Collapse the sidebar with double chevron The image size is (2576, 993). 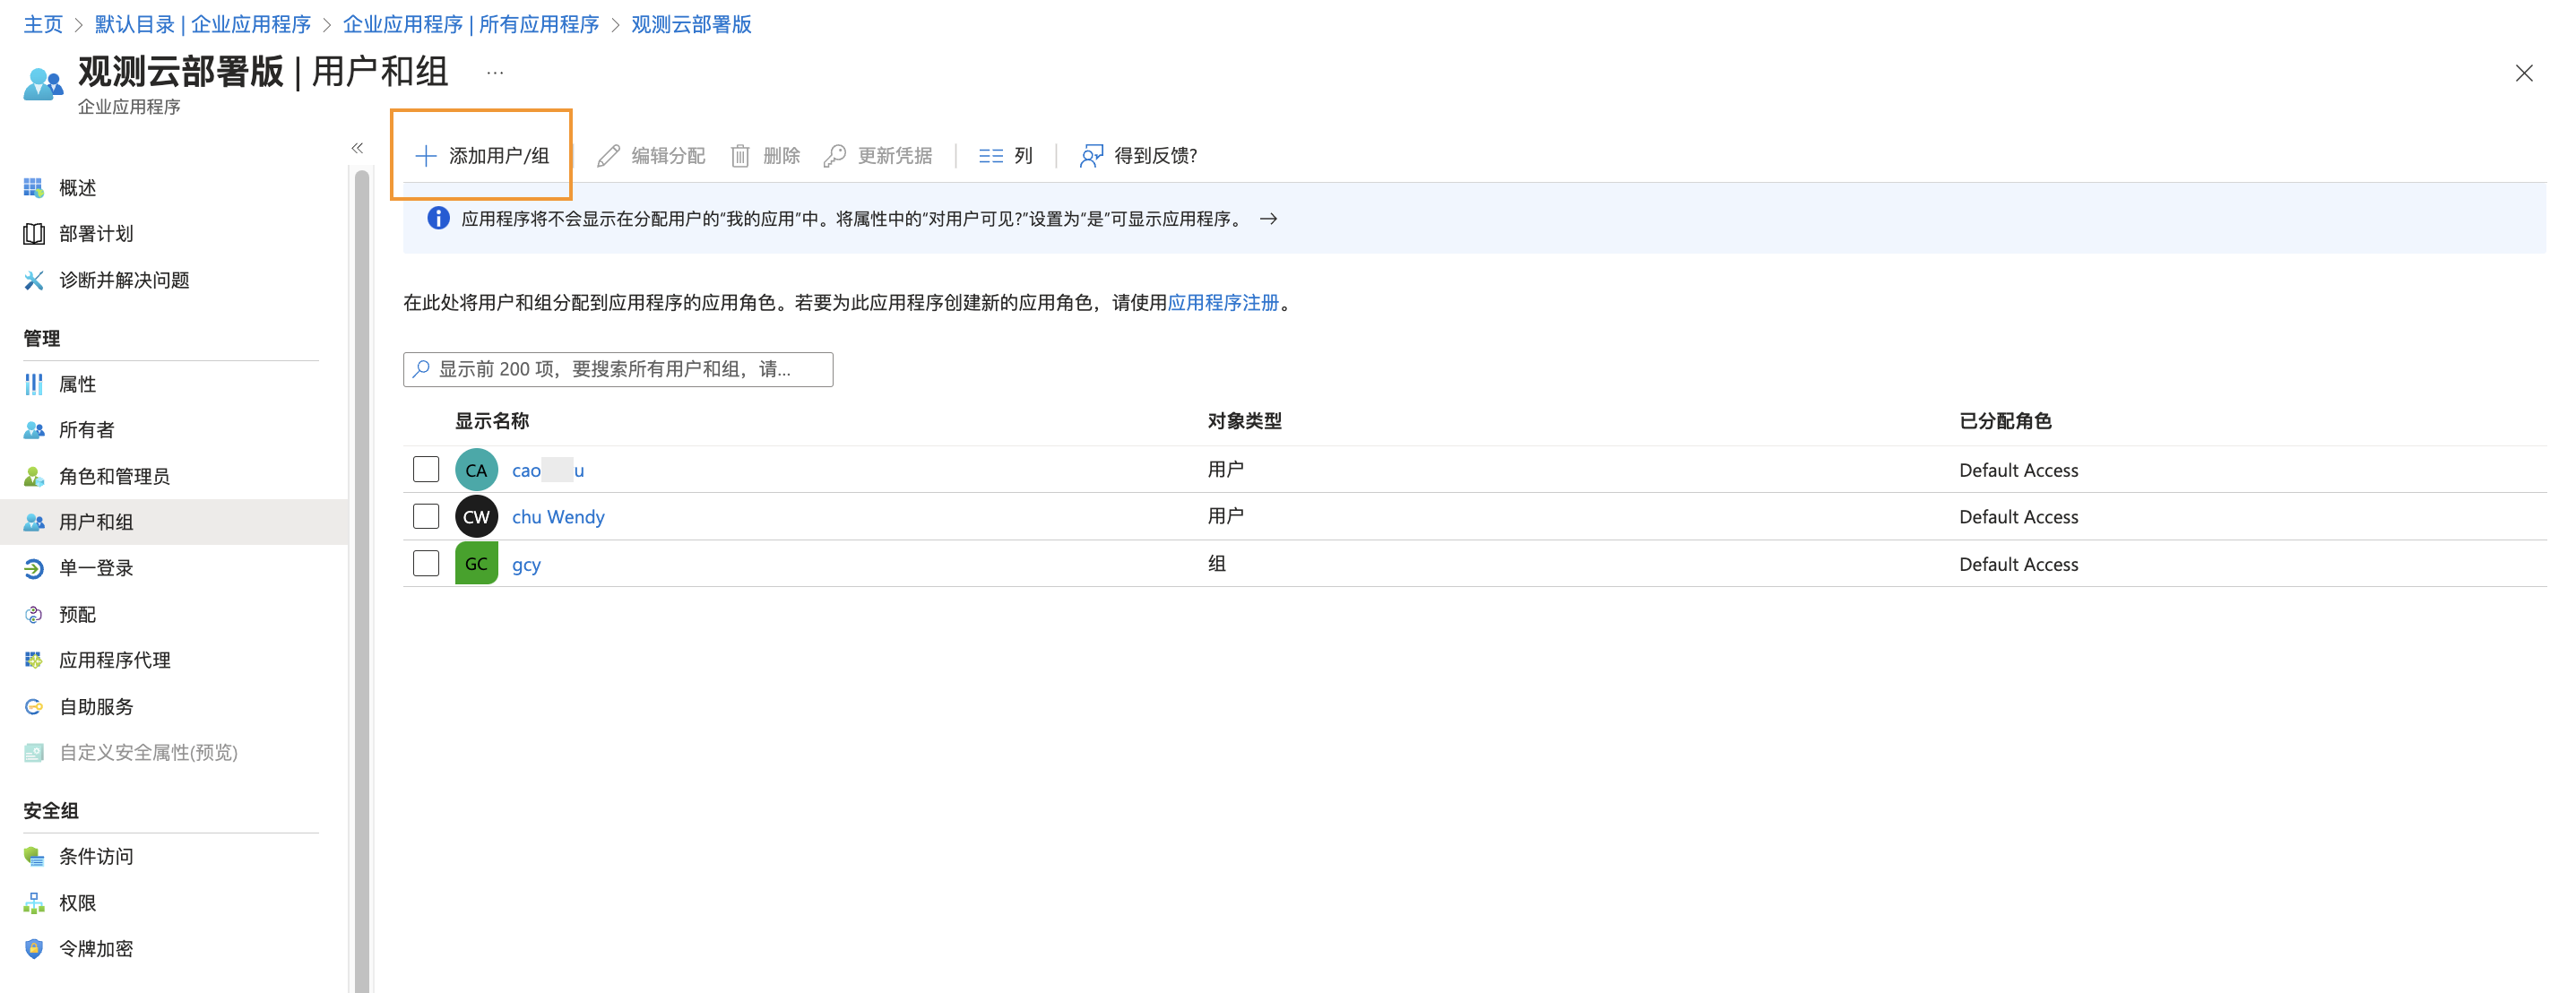[357, 148]
